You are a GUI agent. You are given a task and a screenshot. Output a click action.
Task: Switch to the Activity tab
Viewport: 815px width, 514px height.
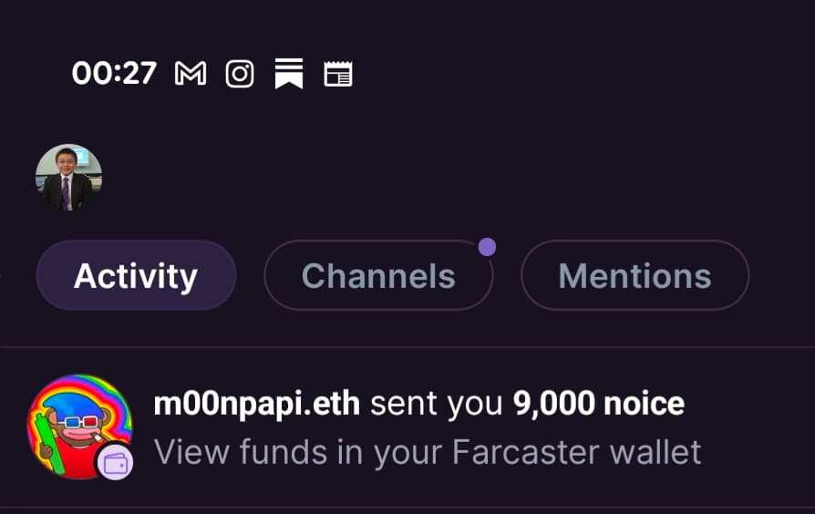click(136, 275)
